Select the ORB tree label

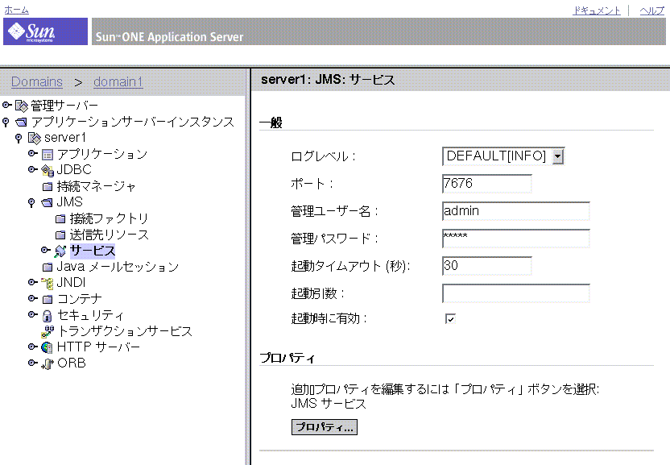[72, 363]
